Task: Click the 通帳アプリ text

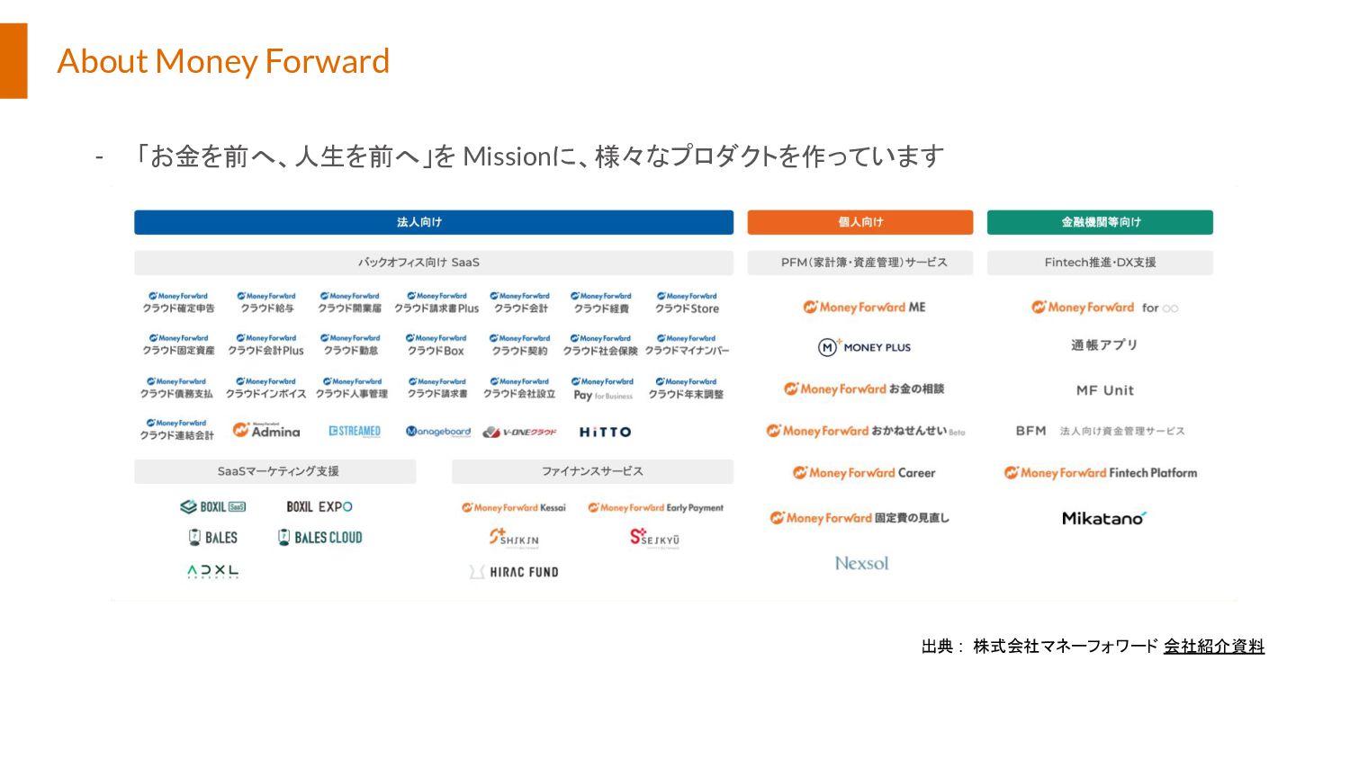Action: 1104,345
